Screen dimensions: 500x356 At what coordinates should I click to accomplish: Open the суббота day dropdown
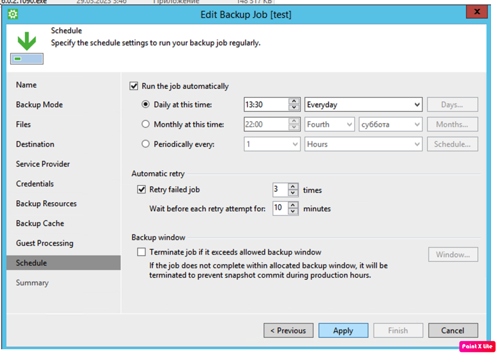pyautogui.click(x=391, y=124)
